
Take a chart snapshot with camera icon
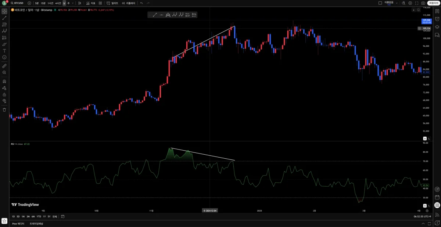pyautogui.click(x=423, y=3)
